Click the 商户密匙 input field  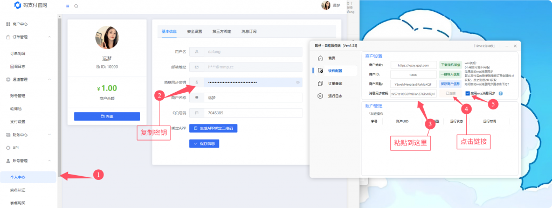[x=413, y=84]
